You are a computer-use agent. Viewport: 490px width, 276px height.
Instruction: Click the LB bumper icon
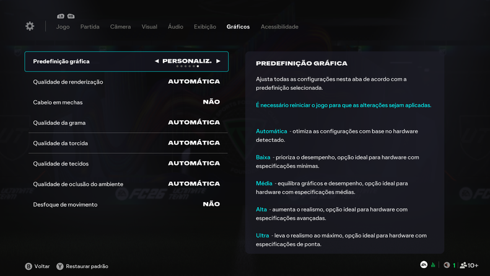click(x=61, y=16)
